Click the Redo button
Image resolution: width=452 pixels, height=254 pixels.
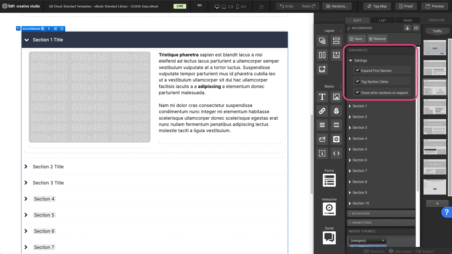pyautogui.click(x=308, y=6)
